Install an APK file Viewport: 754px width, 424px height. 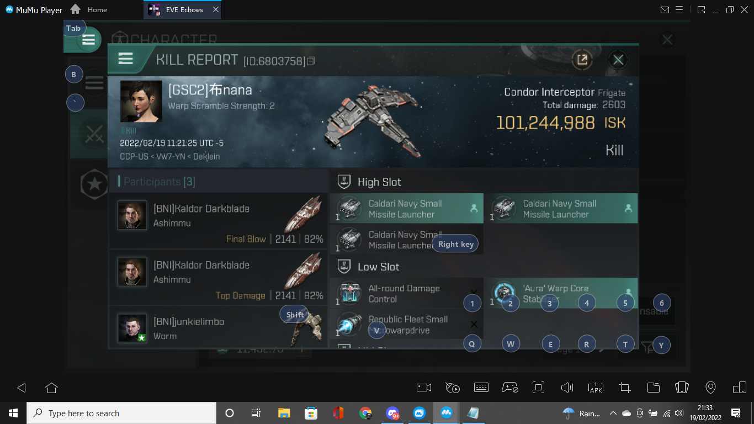[596, 388]
